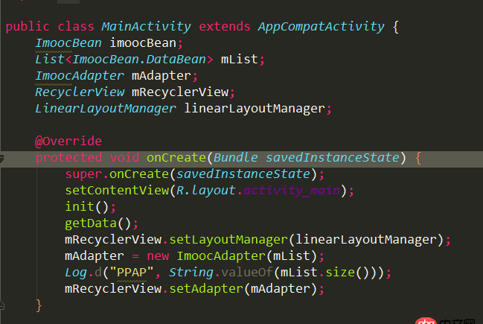Click the setContentView method call
Viewport: 483px width, 324px height.
pos(117,191)
